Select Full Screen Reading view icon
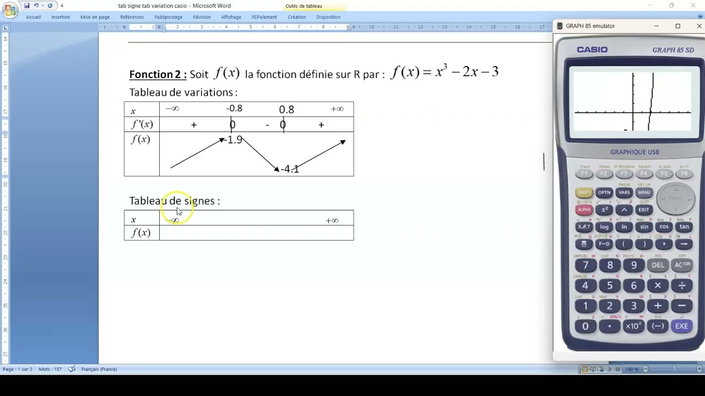Viewport: 705px width, 396px height. (x=593, y=369)
